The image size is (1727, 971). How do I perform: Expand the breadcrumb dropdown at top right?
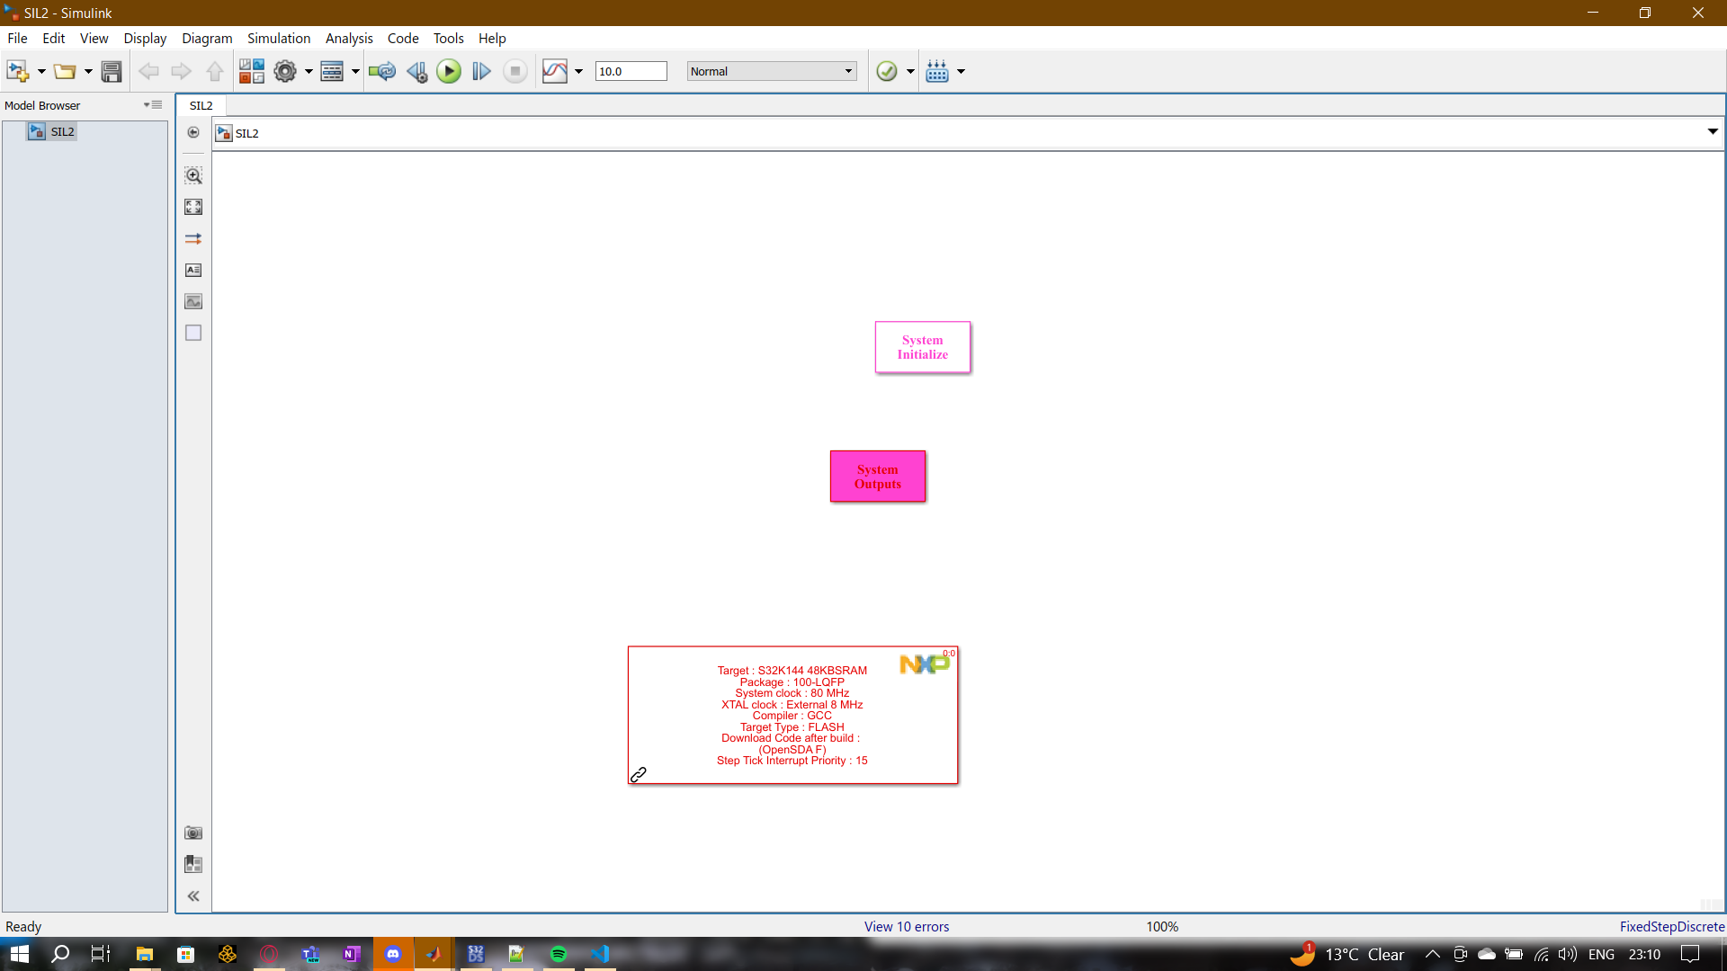[1713, 131]
